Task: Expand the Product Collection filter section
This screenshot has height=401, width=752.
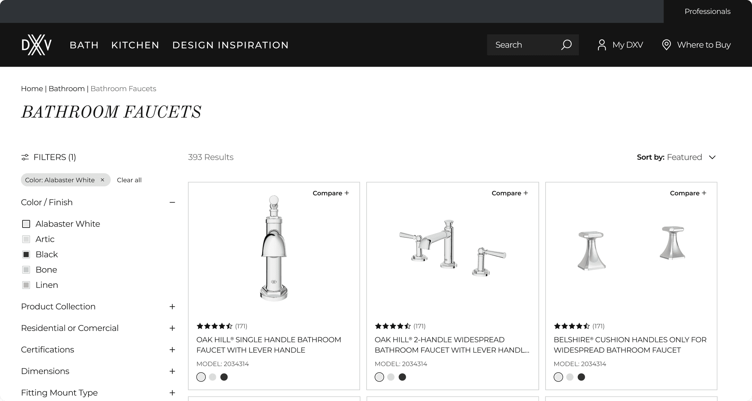Action: tap(172, 307)
